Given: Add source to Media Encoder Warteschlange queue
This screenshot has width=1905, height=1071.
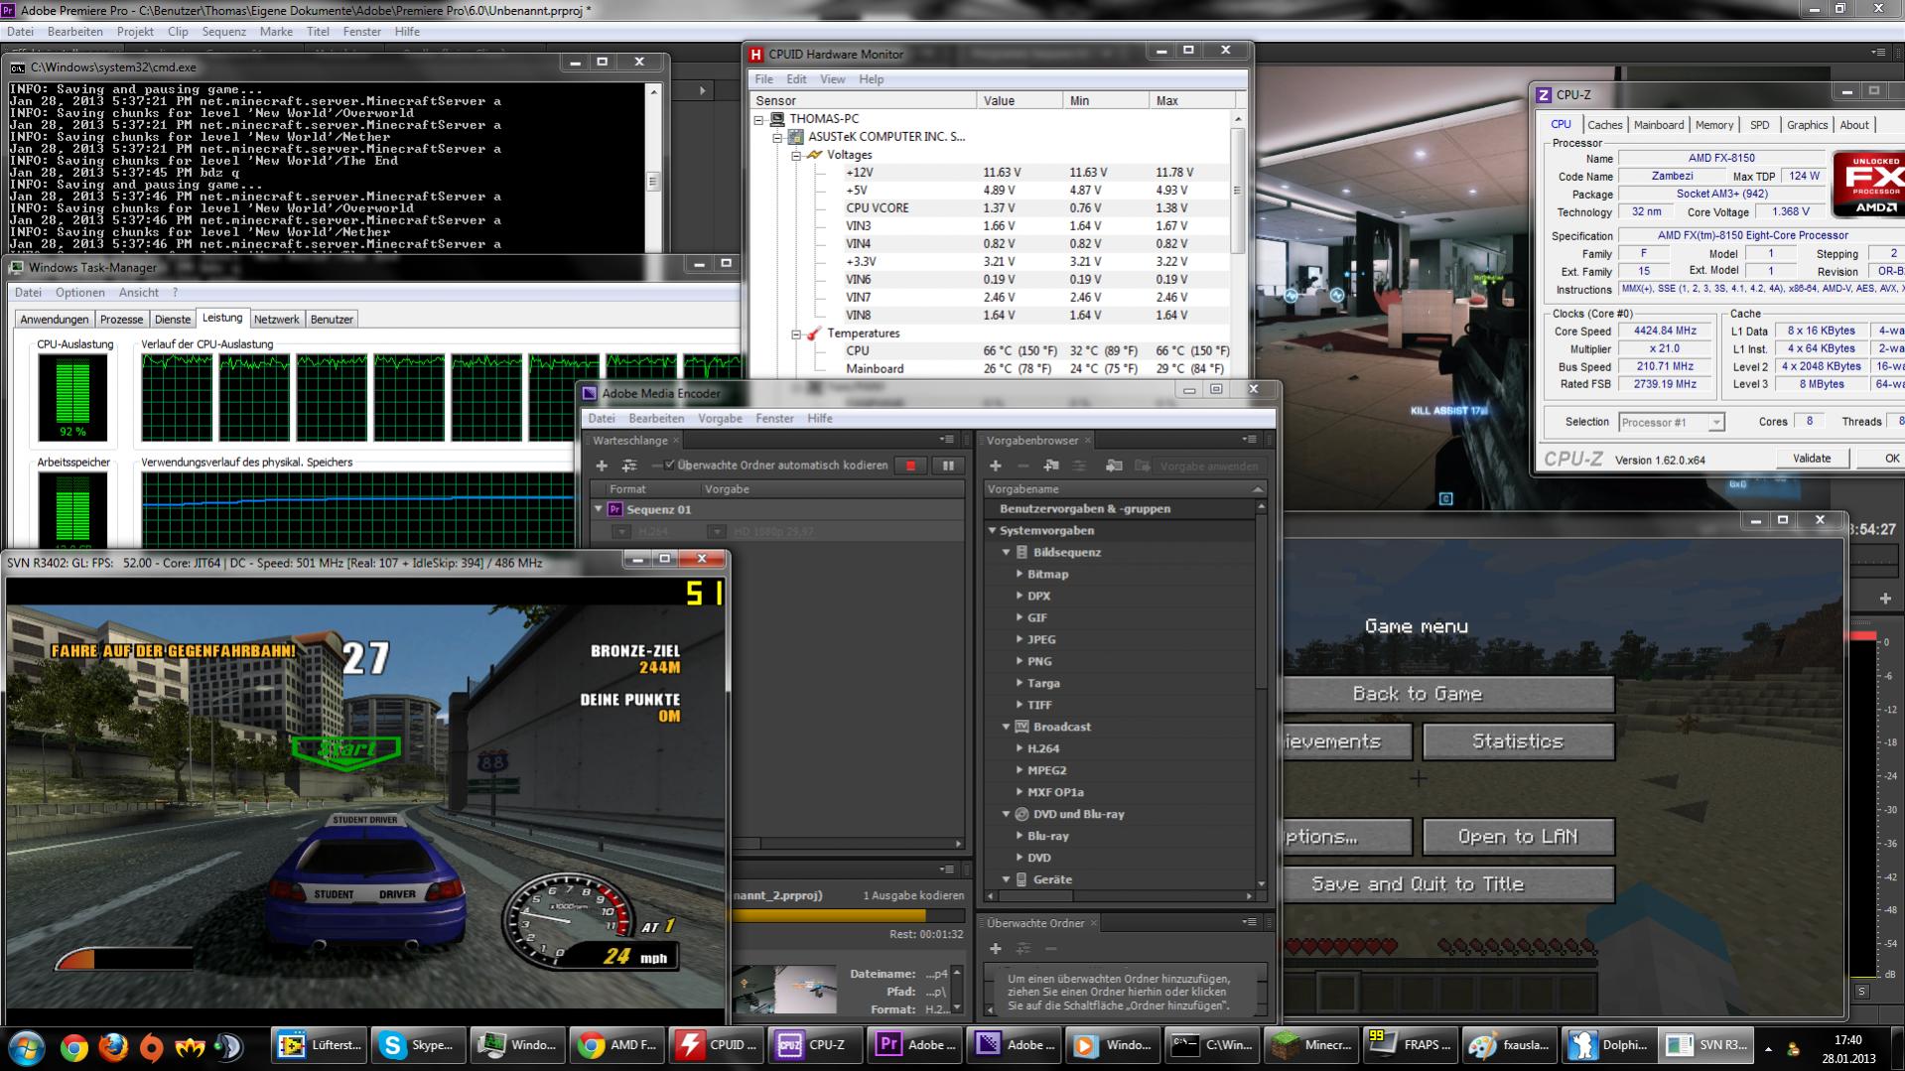Looking at the screenshot, I should point(602,466).
